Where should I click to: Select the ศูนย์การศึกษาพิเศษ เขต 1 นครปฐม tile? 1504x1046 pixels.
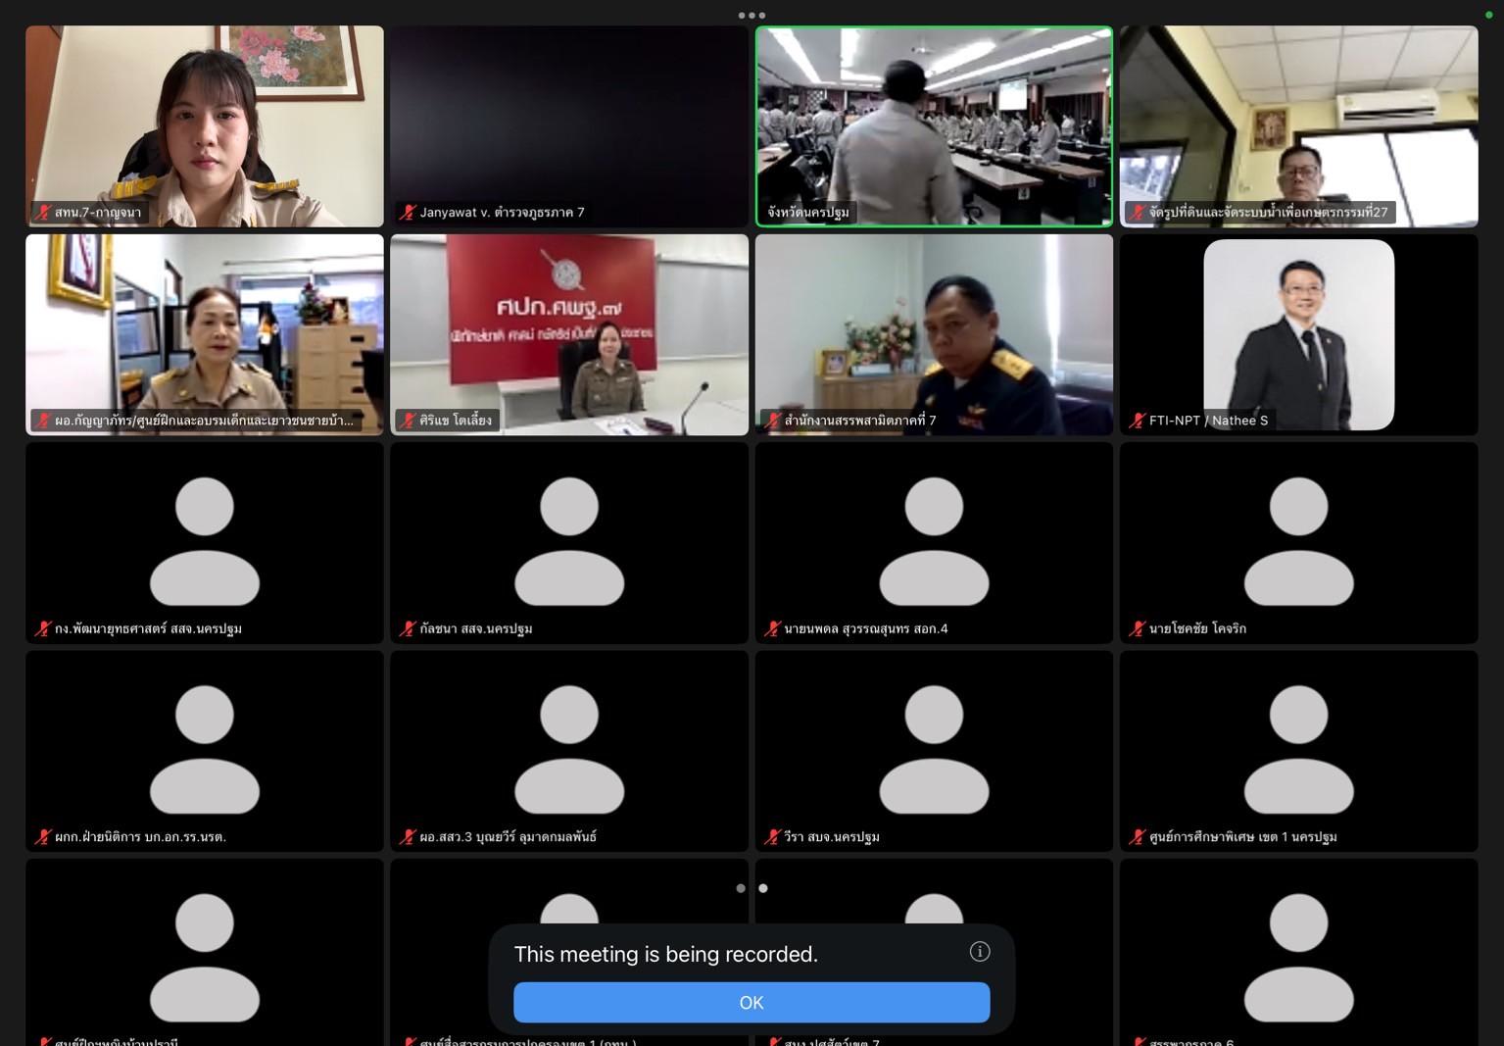pyautogui.click(x=1298, y=751)
